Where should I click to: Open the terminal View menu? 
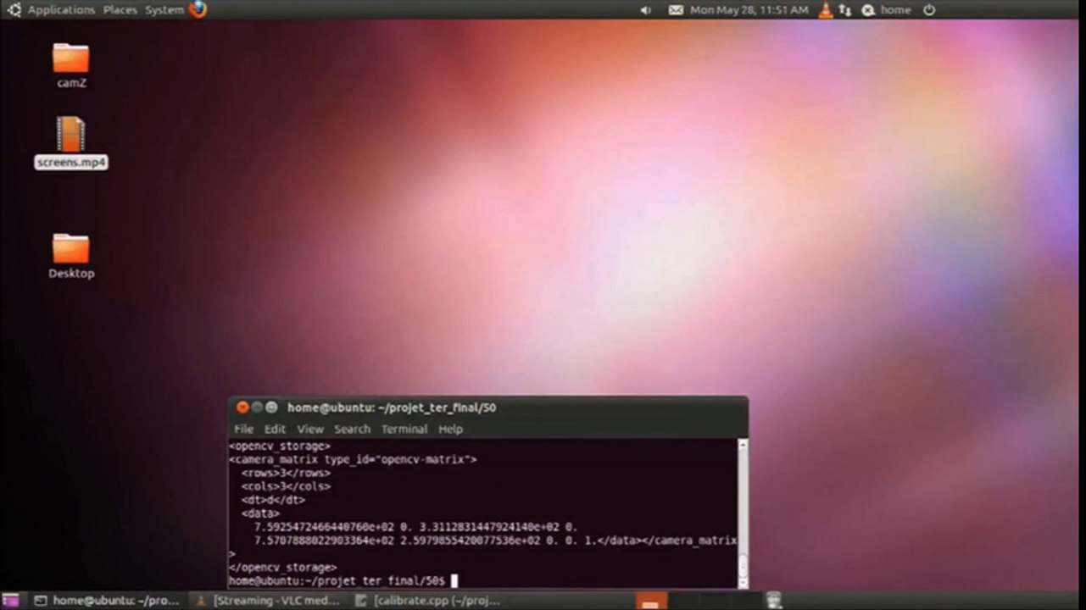pos(310,429)
